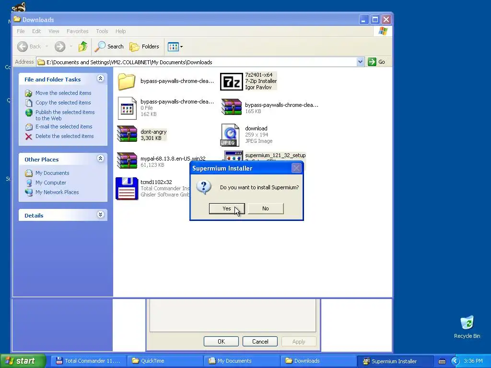Select the mypal-68.13.8 archive icon
491x368 pixels.
127,161
